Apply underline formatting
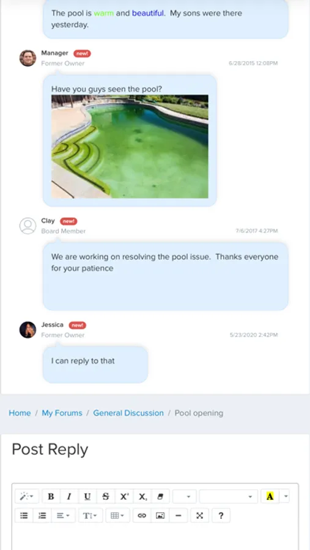The width and height of the screenshot is (310, 550). (87, 496)
